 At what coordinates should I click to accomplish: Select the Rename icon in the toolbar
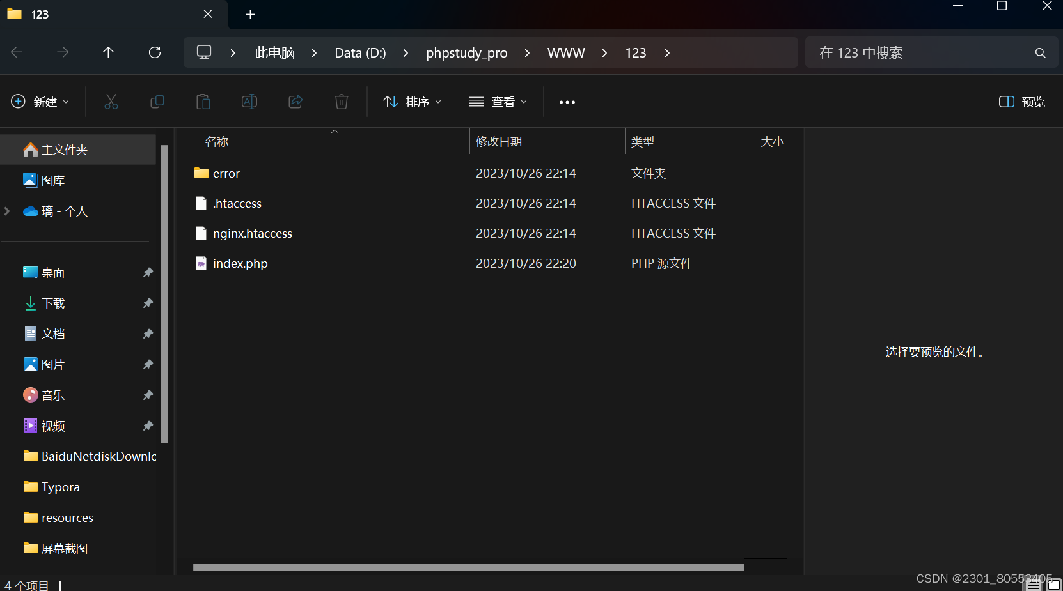pos(249,102)
